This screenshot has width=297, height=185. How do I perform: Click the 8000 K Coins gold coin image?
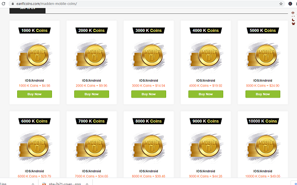148,146
